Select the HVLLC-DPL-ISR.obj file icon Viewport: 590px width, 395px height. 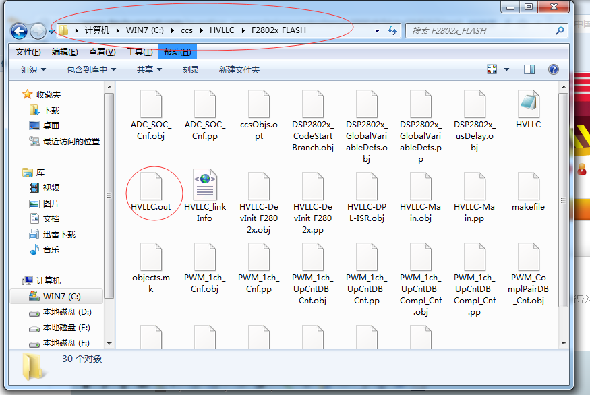tap(367, 186)
